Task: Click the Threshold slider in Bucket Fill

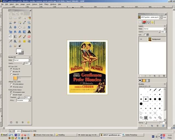Action: 21,97
